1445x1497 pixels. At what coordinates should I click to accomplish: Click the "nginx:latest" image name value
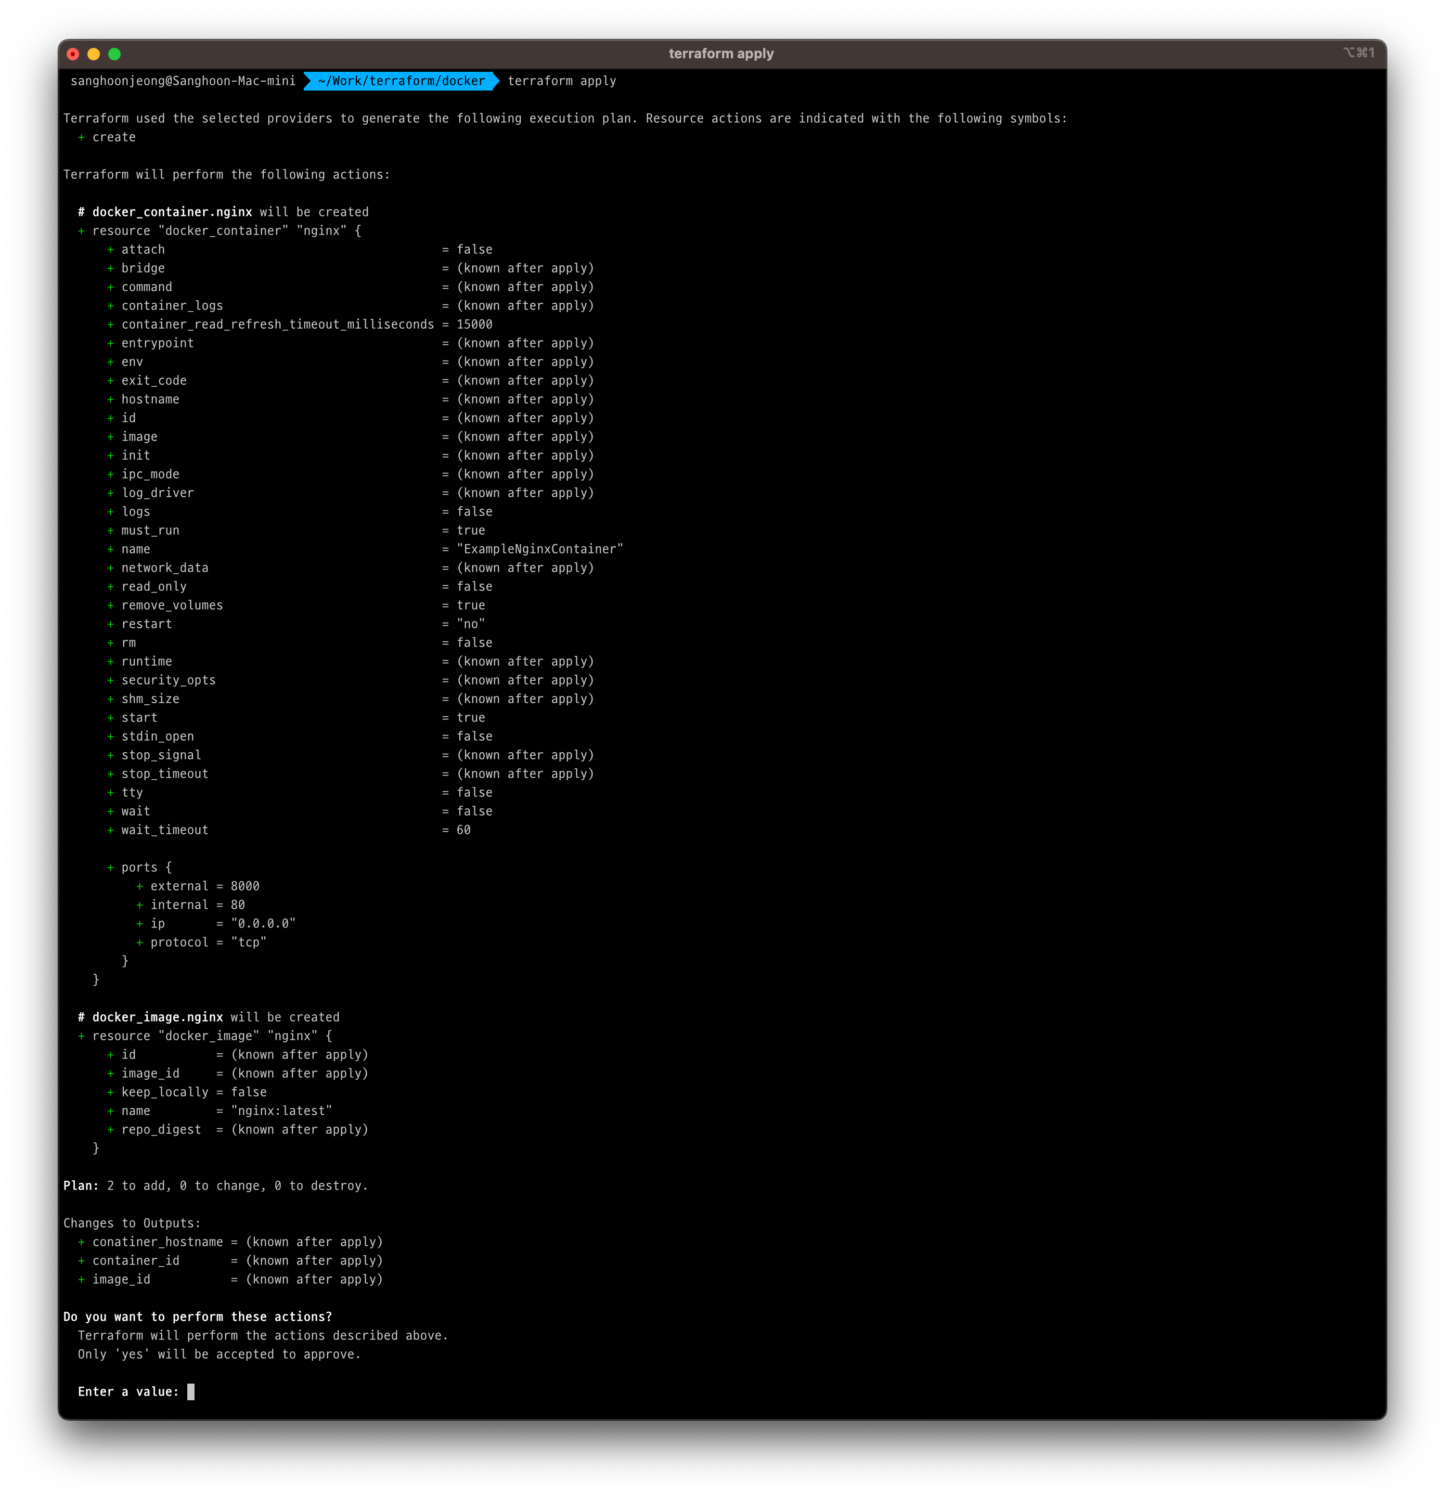pos(281,1111)
